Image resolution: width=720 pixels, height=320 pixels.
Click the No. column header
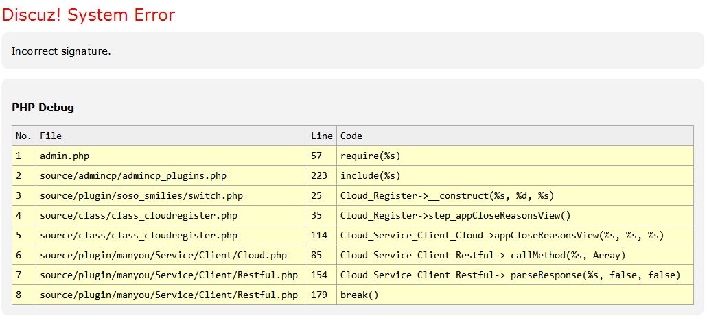pos(24,136)
